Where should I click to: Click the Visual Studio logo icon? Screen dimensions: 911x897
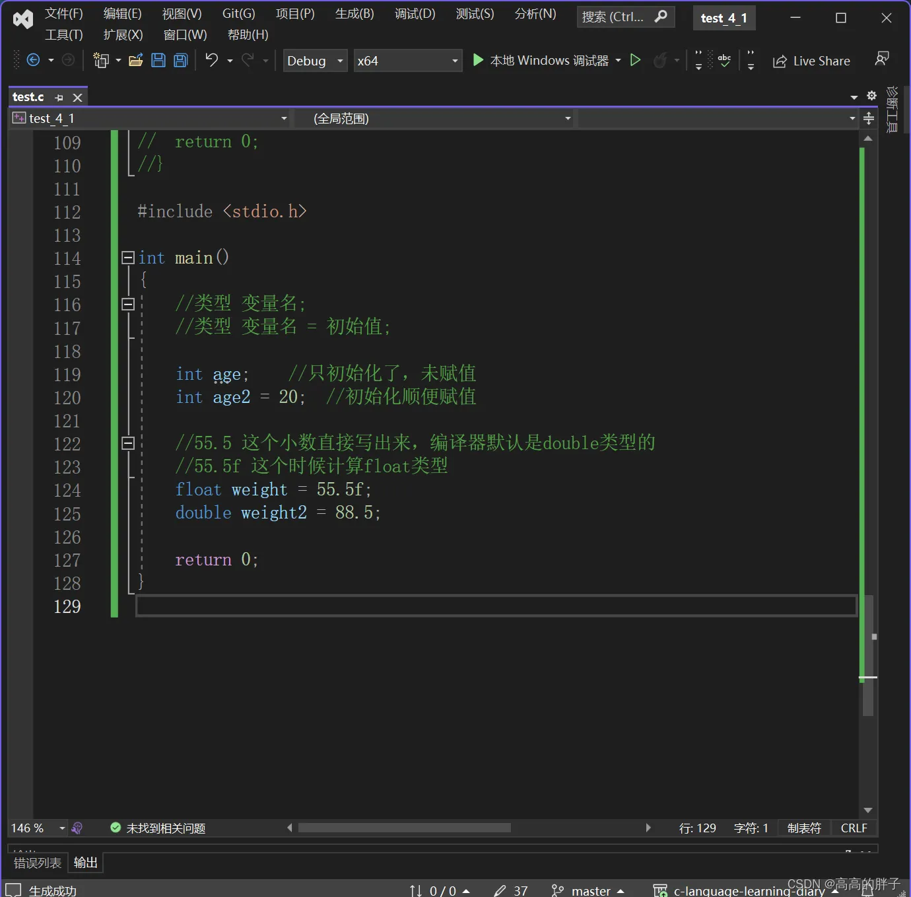point(23,19)
